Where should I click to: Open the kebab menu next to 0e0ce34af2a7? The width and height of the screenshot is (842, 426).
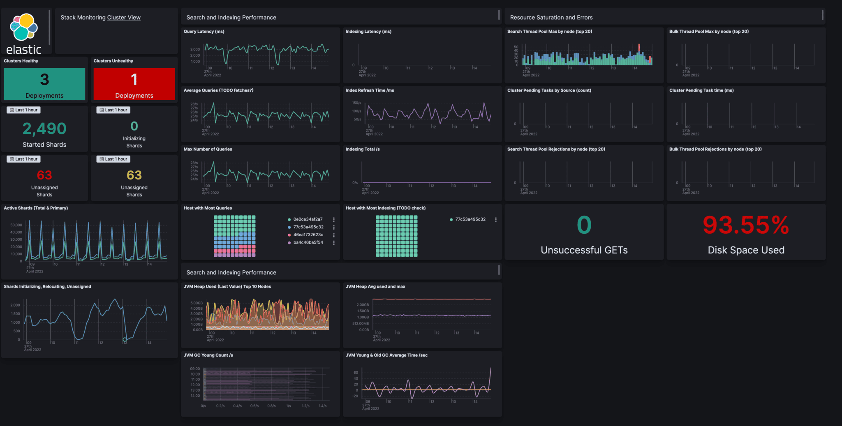click(334, 219)
